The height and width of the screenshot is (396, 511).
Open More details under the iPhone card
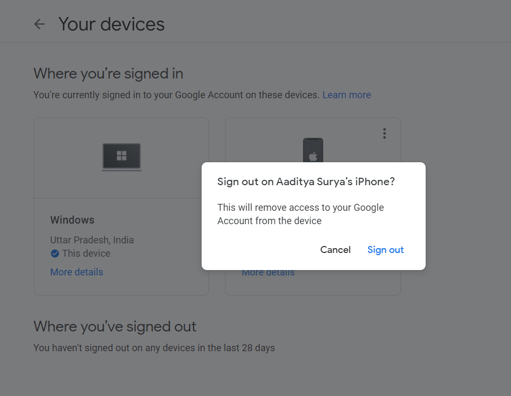(268, 273)
